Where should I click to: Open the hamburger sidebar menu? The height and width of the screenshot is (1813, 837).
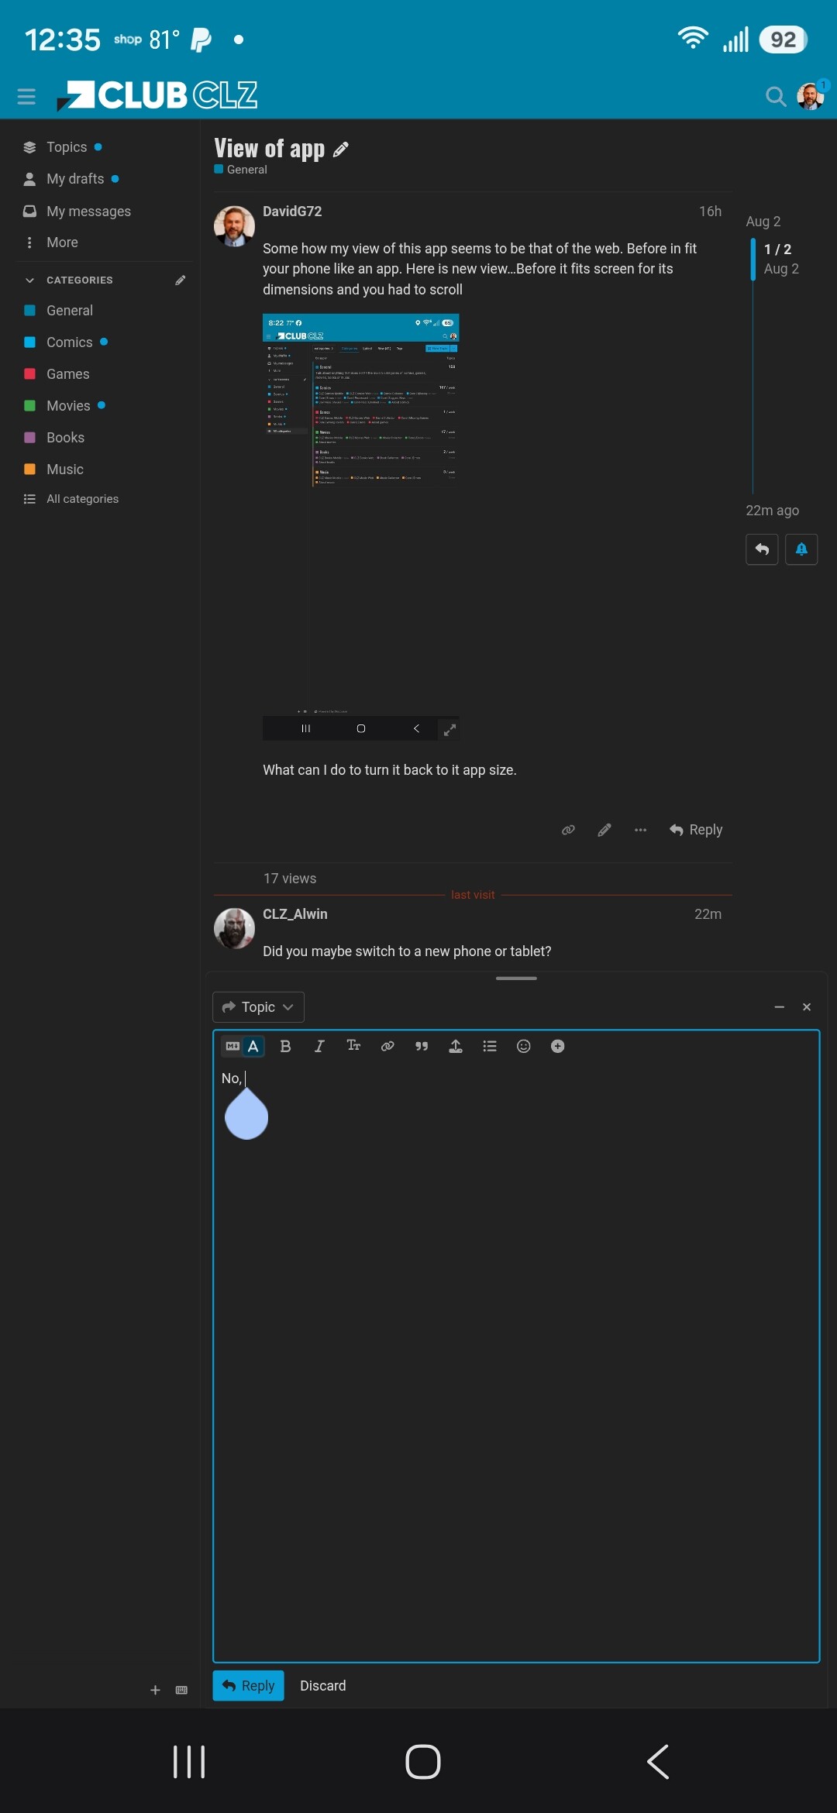26,96
